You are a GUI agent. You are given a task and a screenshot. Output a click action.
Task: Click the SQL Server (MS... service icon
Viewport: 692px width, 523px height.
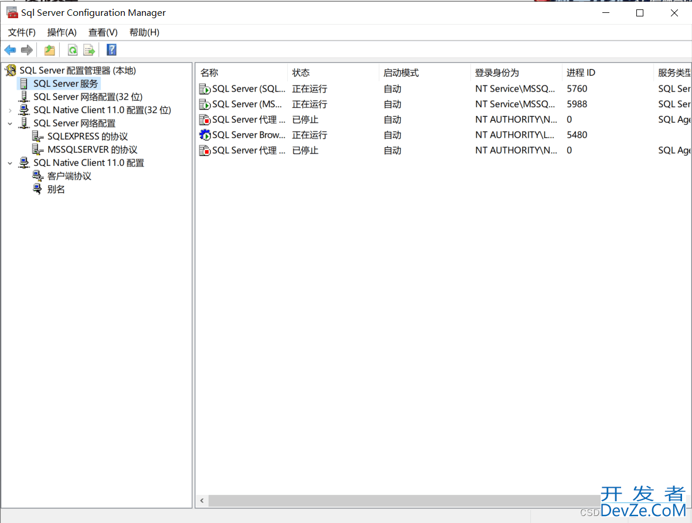coord(204,105)
